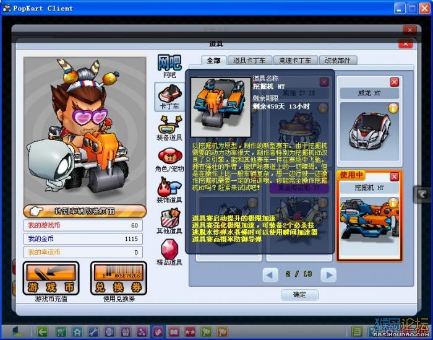Screen dimensions: 433x340
Task: Select the in-use 挖掘机 HT kart thumbnail
Action: pos(369,226)
